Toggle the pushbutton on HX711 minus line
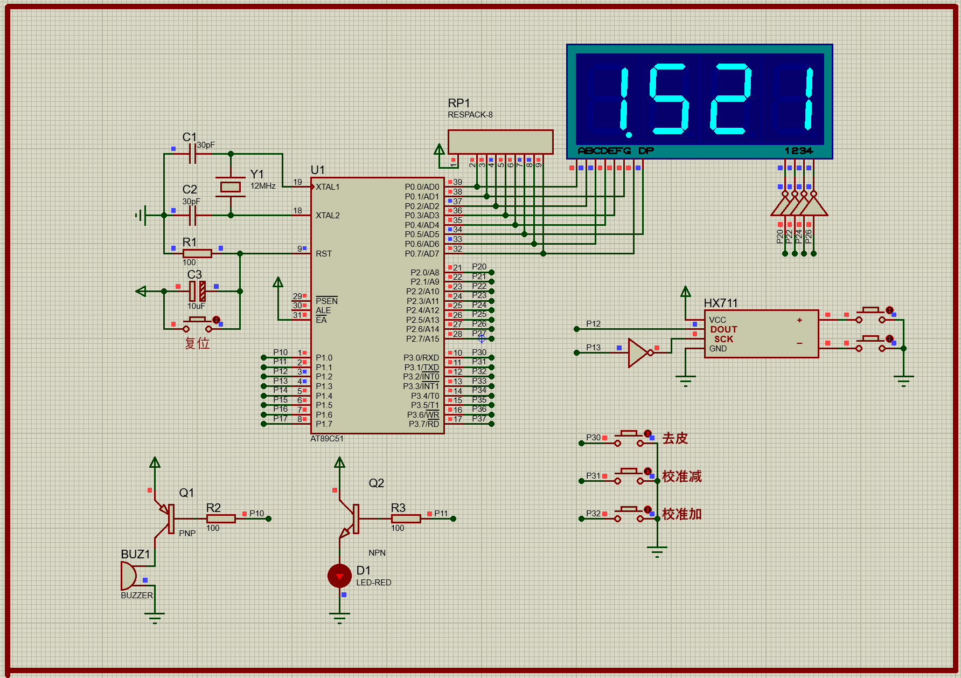Viewport: 961px width, 678px height. pyautogui.click(x=871, y=343)
